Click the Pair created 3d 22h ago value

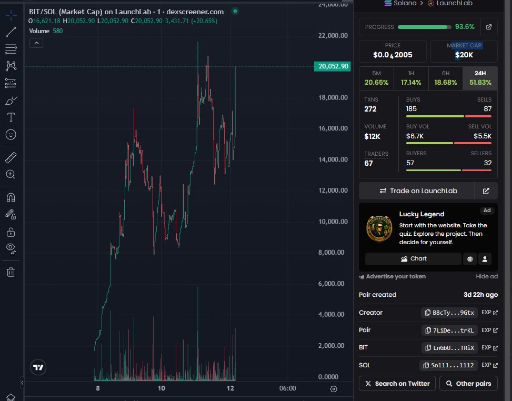[x=480, y=295]
